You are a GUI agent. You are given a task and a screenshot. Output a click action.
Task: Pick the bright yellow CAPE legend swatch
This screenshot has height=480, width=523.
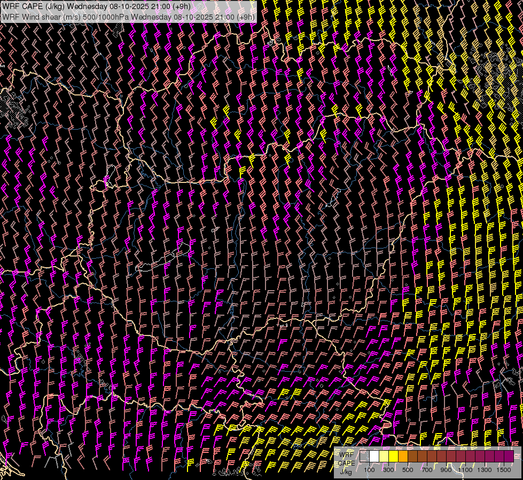click(393, 457)
